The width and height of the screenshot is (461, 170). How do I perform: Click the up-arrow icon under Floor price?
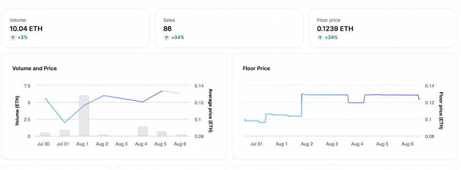pyautogui.click(x=320, y=38)
